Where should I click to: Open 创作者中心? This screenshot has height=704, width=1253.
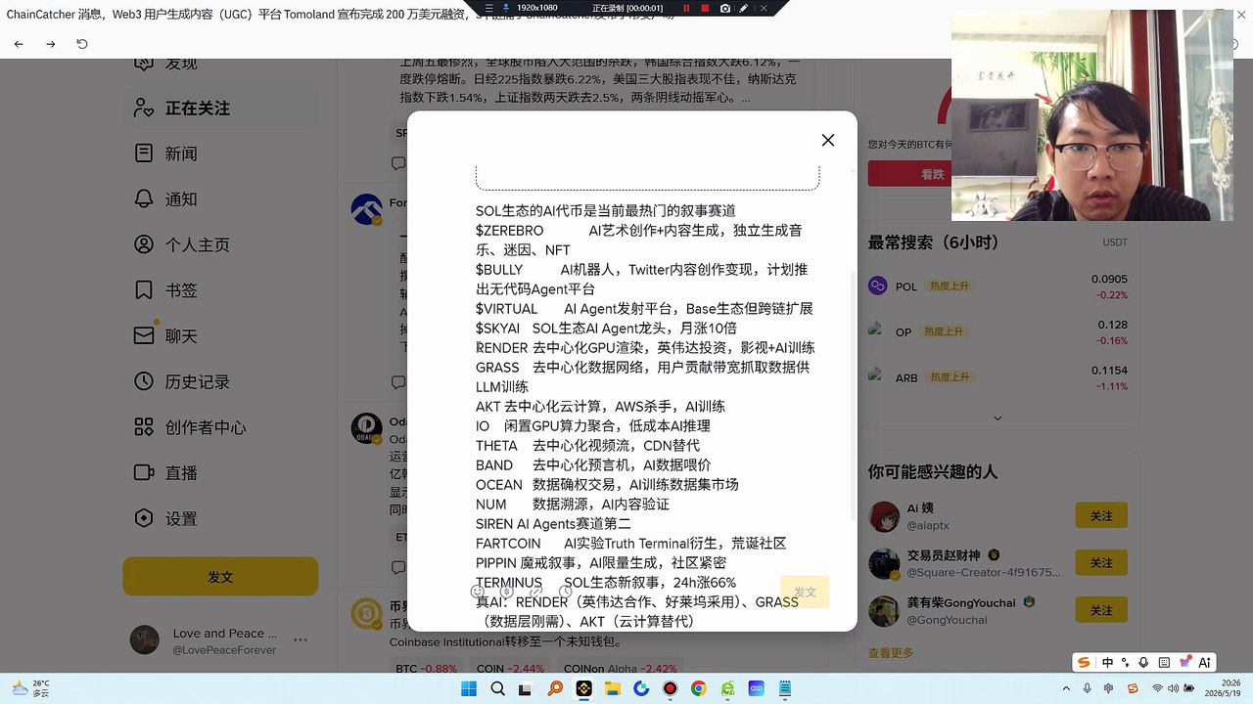(190, 427)
